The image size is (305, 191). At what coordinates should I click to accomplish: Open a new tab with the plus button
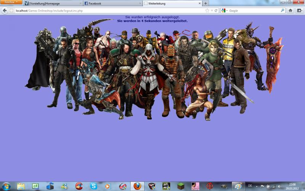[x=206, y=3]
